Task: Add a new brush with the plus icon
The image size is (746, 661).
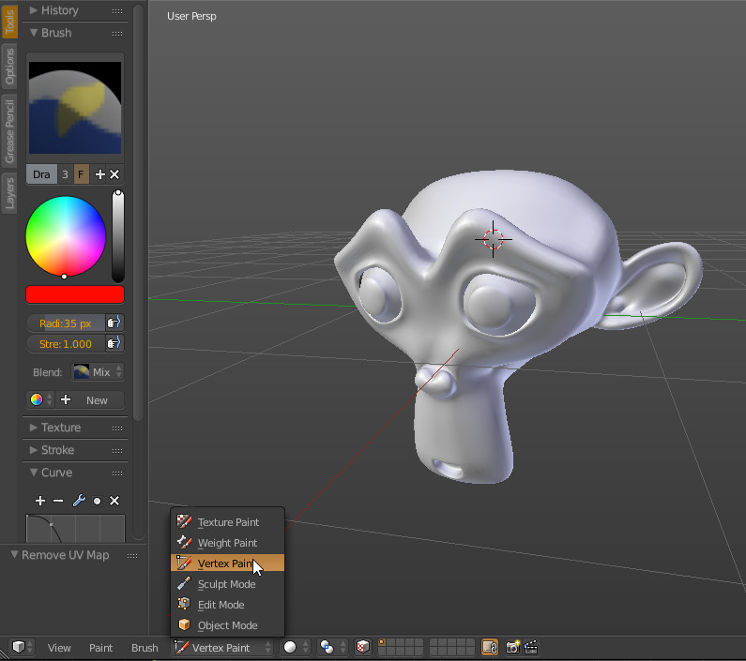Action: point(99,174)
